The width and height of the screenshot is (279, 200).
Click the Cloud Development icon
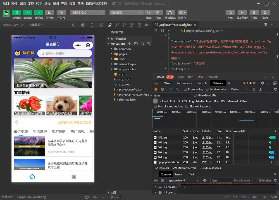[x=61, y=13]
